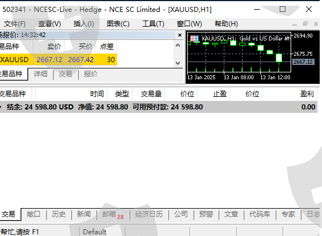Open the 文件(F) menu
The image size is (322, 236).
tap(15, 24)
